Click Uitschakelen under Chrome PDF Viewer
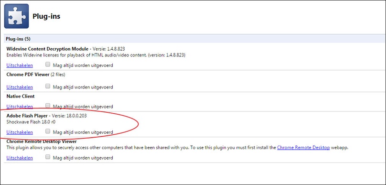The width and height of the screenshot is (386, 185). tap(20, 87)
